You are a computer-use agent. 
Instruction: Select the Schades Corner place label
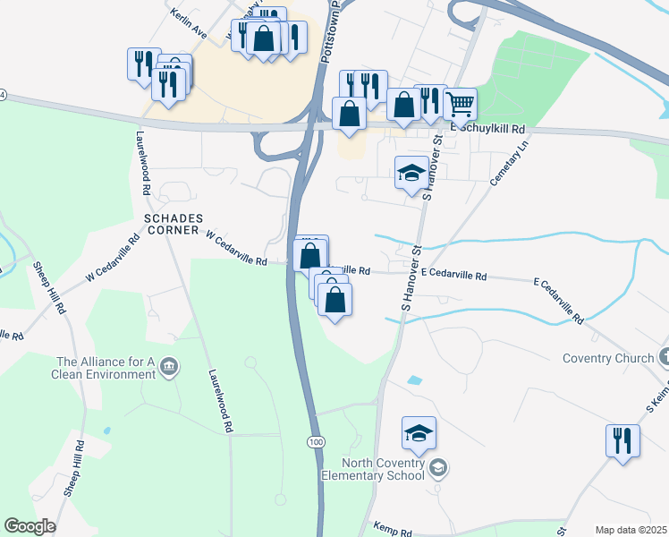[x=174, y=224]
